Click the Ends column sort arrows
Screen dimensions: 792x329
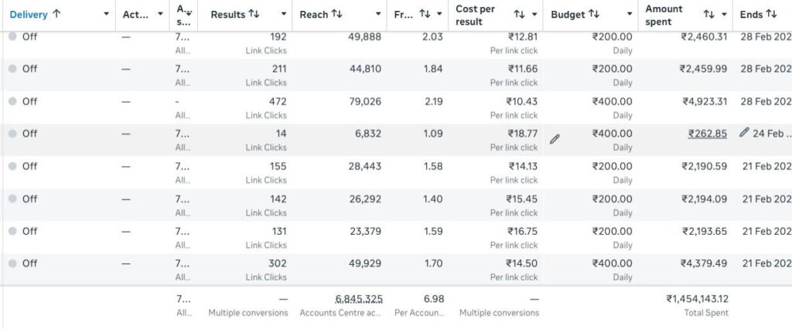(x=771, y=15)
